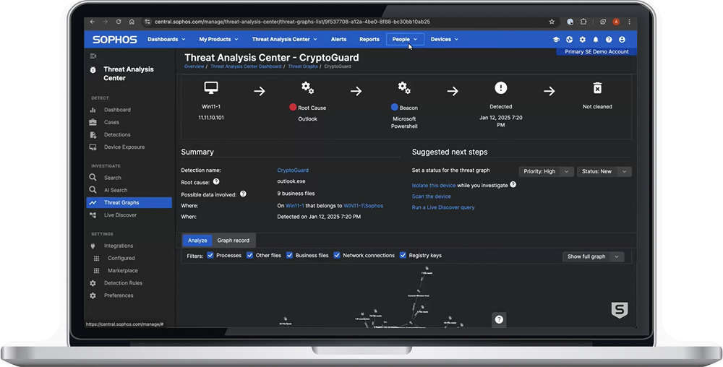The image size is (723, 367).
Task: Expand the Status: New dropdown
Action: click(x=604, y=171)
